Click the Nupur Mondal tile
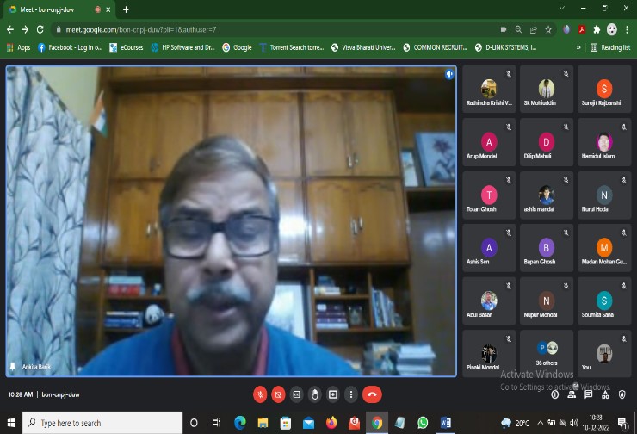 click(547, 301)
